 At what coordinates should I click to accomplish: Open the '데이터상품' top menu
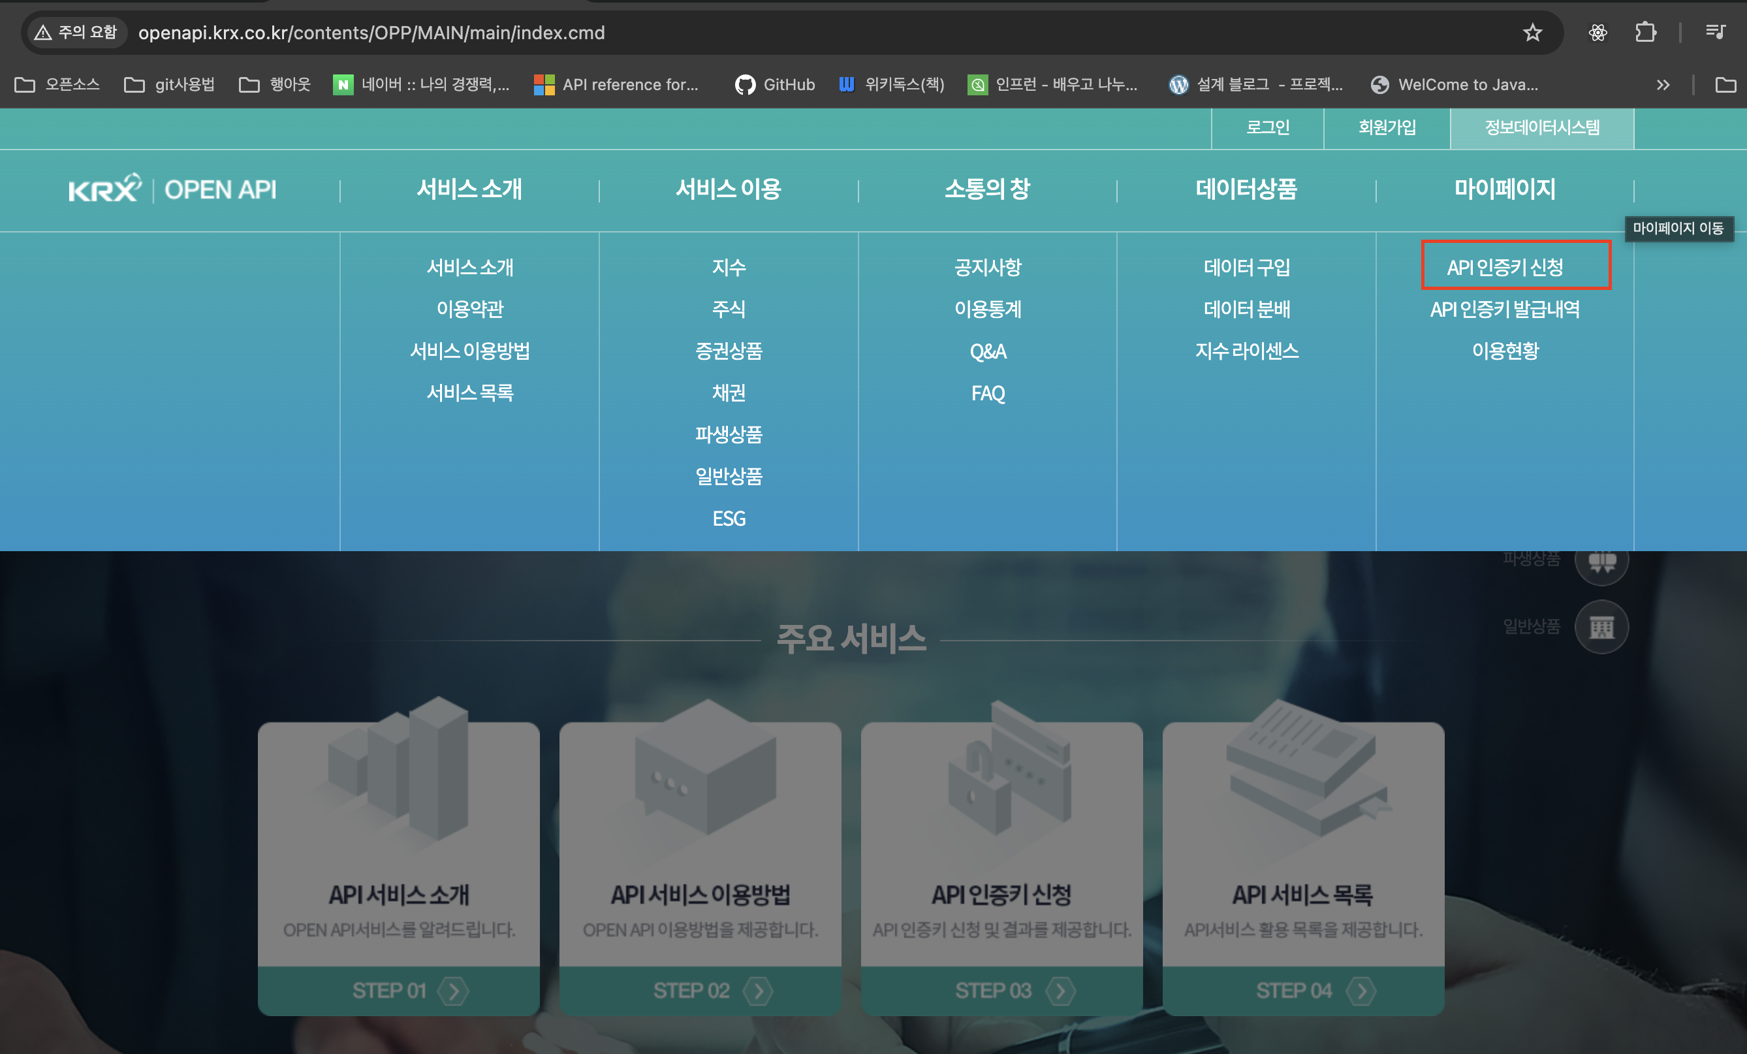pyautogui.click(x=1246, y=189)
